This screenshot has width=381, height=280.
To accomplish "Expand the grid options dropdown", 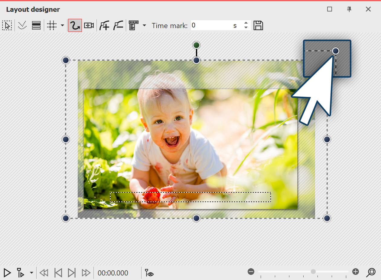I will click(x=62, y=25).
